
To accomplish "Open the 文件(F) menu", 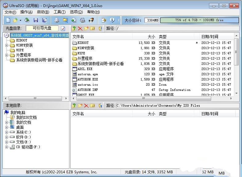I will (10, 12).
